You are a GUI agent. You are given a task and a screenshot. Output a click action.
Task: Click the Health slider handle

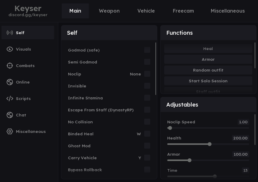pyautogui.click(x=210, y=144)
